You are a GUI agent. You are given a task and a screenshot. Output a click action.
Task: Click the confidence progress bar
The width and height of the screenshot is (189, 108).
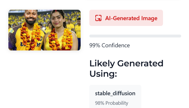pos(135,36)
